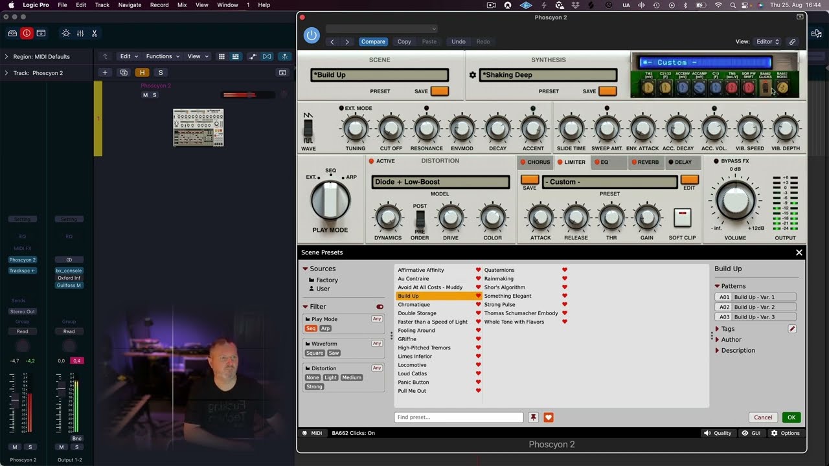The image size is (829, 466).
Task: Toggle the BYPASS FX LED
Action: 716,161
